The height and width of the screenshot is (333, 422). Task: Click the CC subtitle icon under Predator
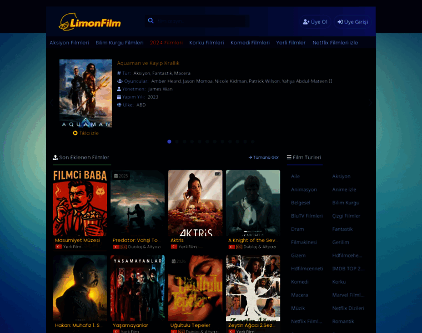coord(123,247)
